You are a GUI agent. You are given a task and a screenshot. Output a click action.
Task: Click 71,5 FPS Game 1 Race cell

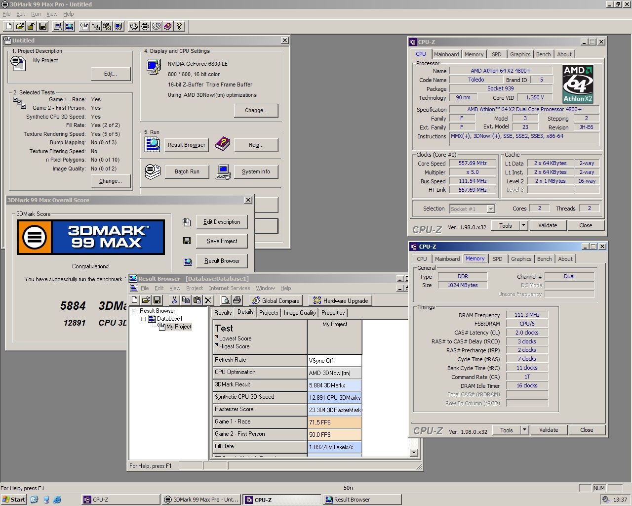pos(335,422)
